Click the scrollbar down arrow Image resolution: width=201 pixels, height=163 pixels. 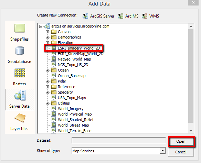191,131
